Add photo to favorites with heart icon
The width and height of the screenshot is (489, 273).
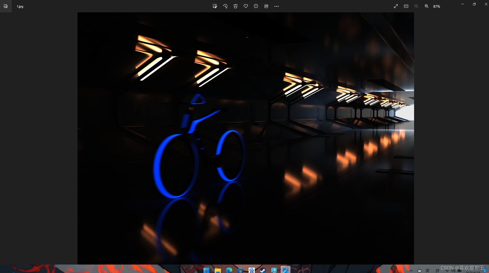pos(246,6)
